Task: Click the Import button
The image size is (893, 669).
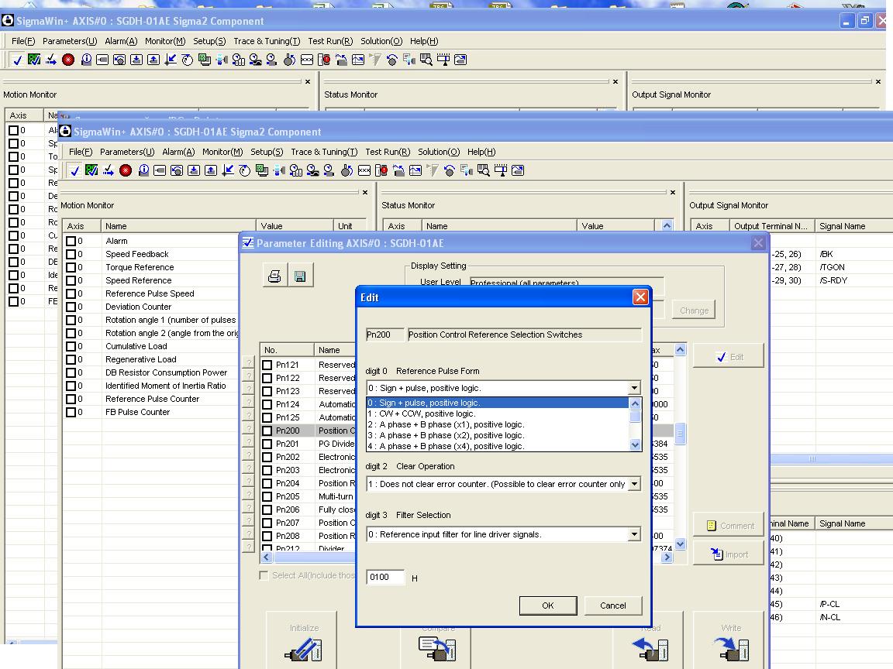Action: pos(729,554)
